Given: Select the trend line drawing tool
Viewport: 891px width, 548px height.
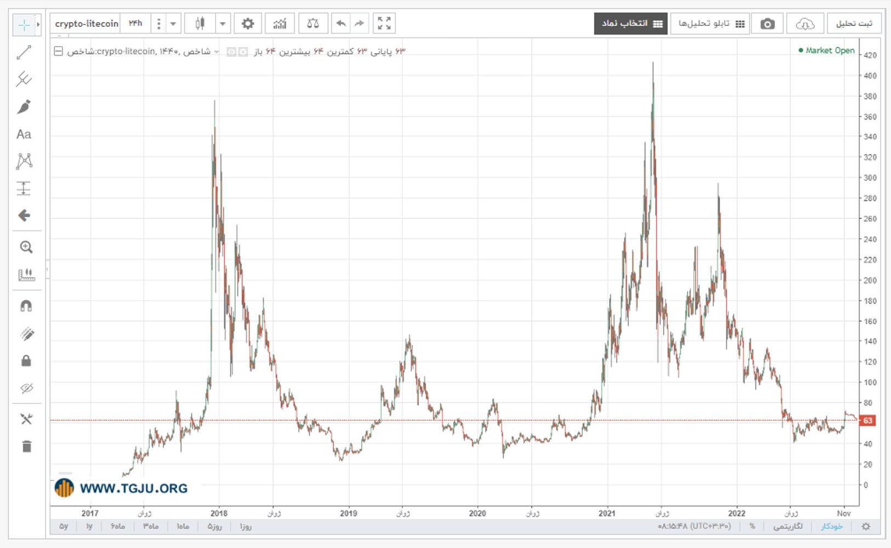Looking at the screenshot, I should point(24,53).
